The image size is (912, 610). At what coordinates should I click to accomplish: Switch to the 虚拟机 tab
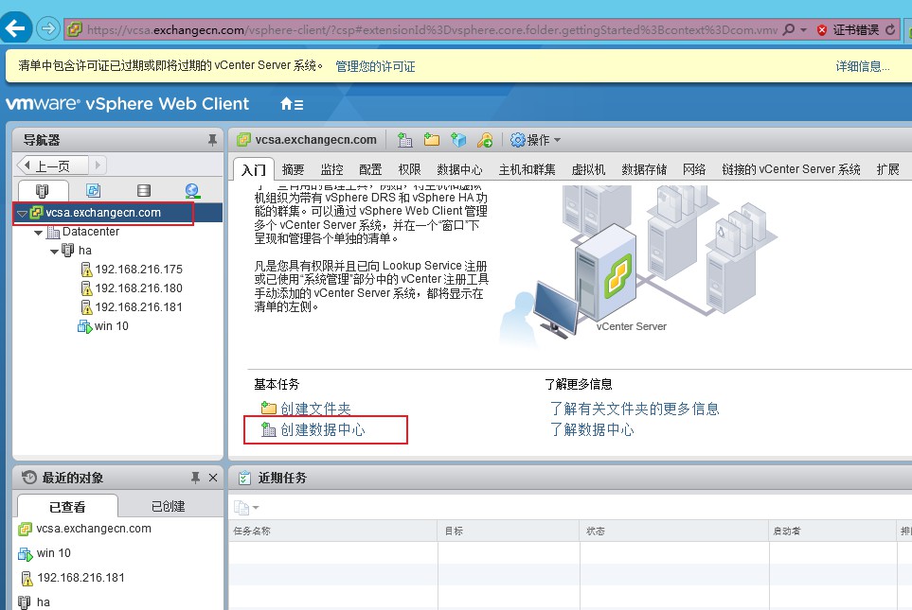588,169
